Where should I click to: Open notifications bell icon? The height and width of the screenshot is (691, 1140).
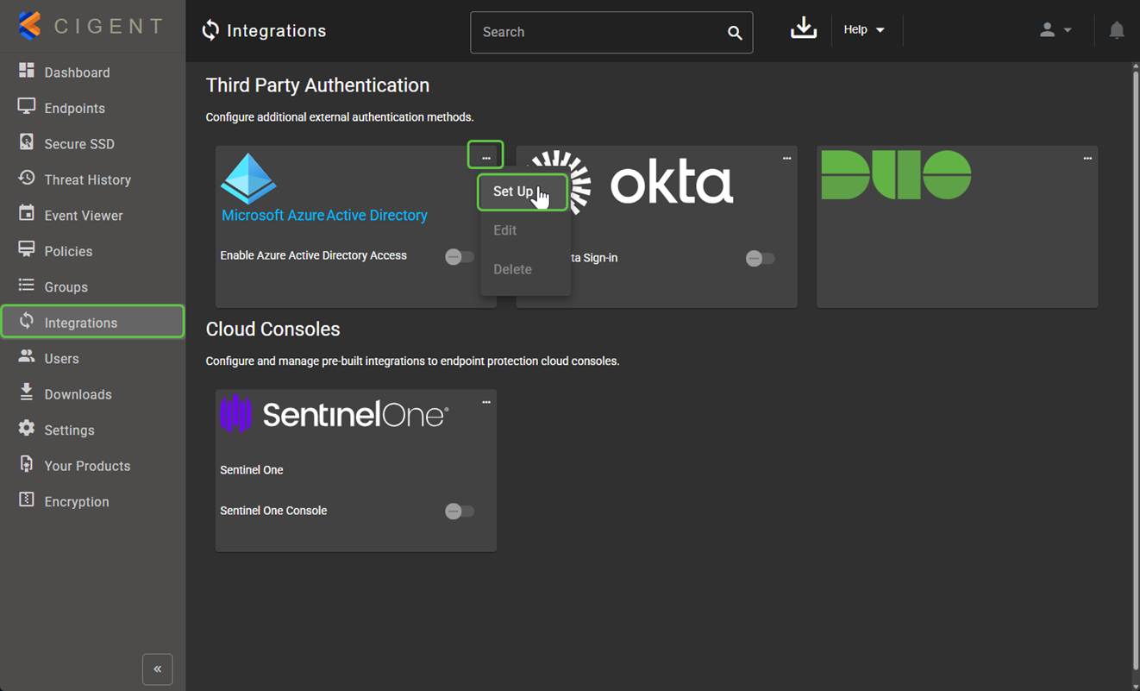click(x=1117, y=30)
